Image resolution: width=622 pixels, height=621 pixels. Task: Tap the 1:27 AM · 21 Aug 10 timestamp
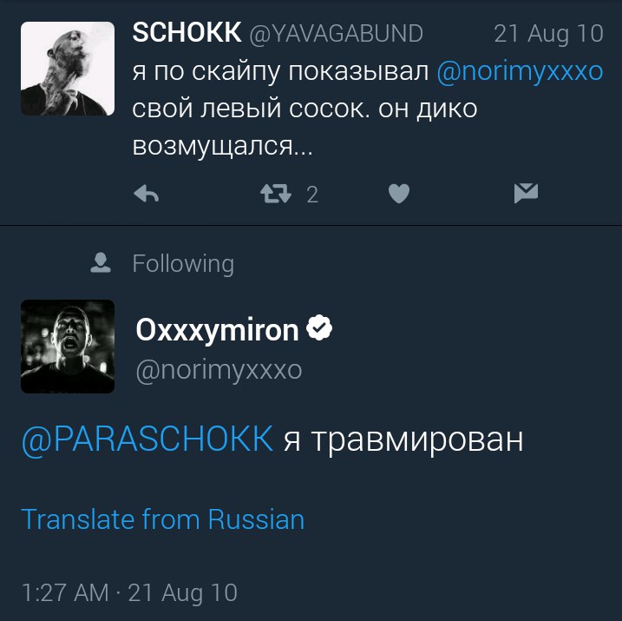point(129,593)
